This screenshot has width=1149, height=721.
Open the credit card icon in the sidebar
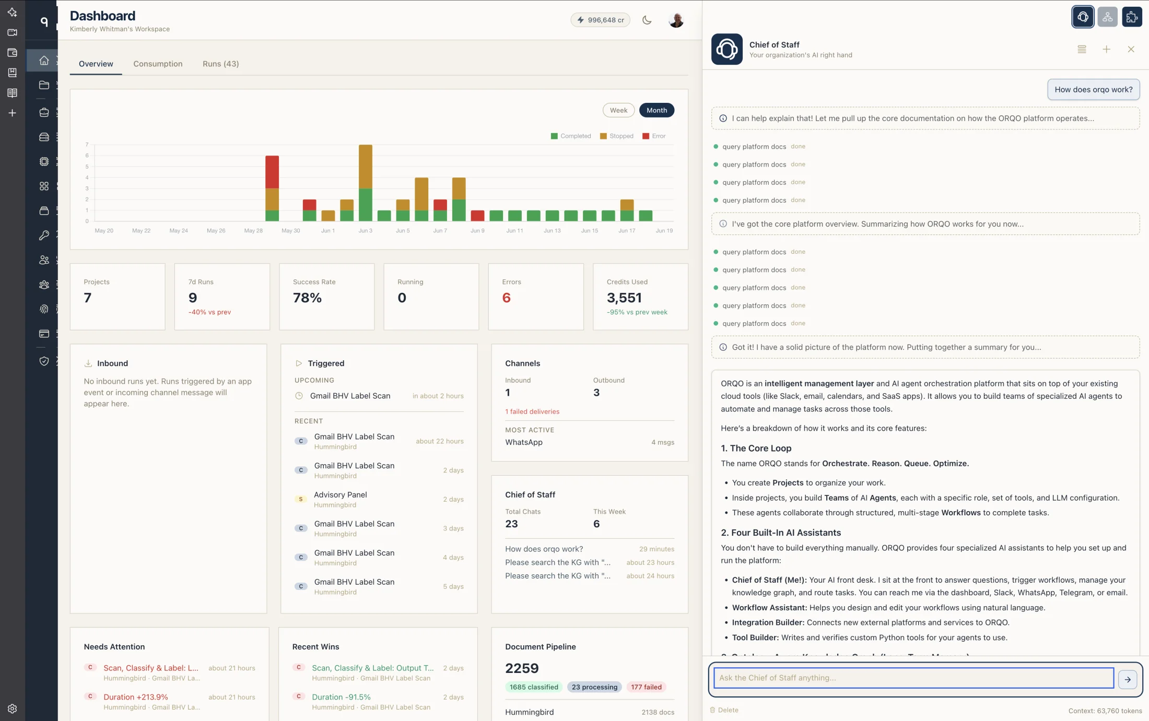pos(44,334)
